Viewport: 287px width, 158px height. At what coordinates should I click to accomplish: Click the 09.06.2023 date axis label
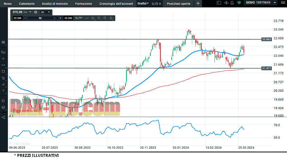[17, 148]
